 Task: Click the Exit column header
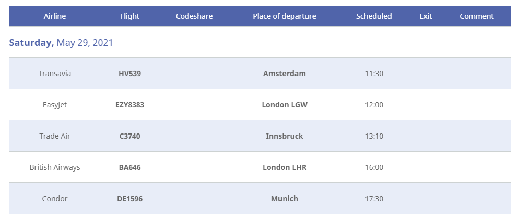point(426,16)
